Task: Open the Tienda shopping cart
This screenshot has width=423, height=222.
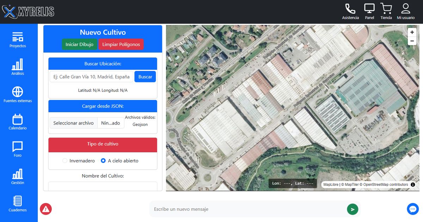Action: (386, 9)
